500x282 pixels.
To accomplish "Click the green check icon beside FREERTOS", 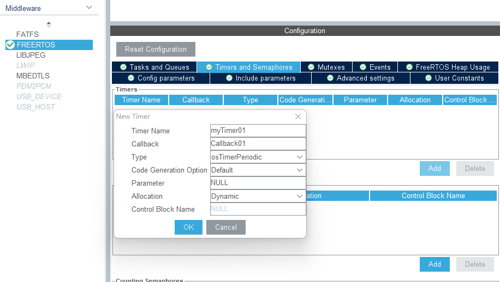I will click(x=10, y=45).
